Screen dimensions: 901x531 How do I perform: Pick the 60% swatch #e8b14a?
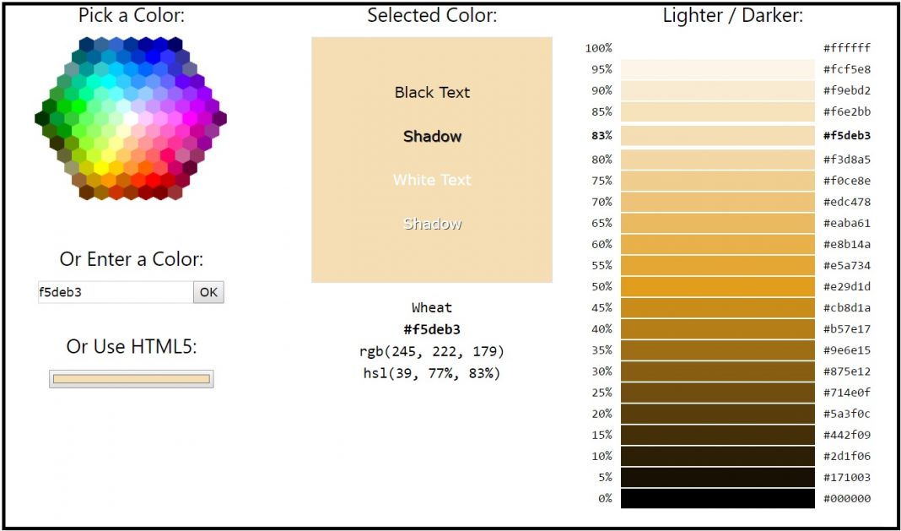coord(717,244)
